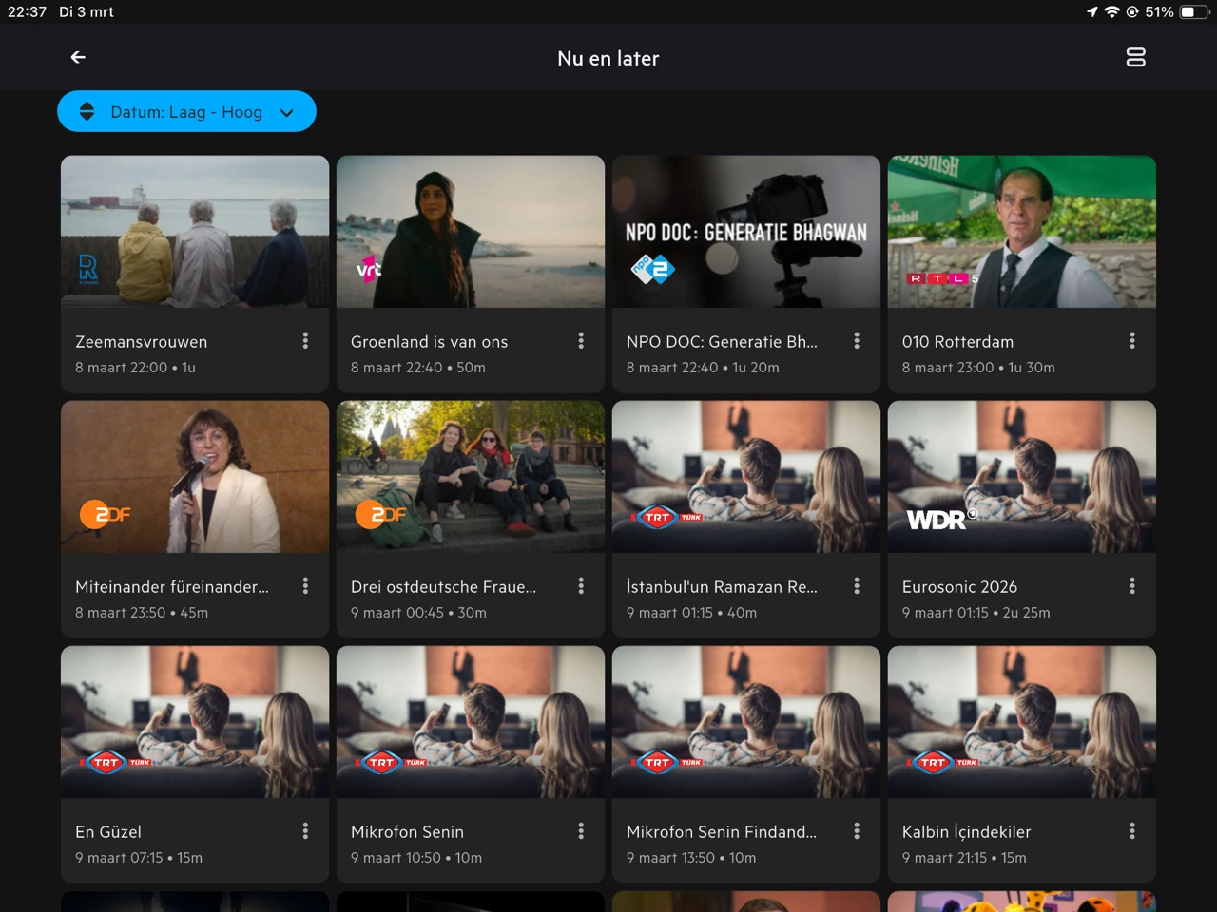Click the 9 maart 10:50 • 10m time
Screen dimensions: 1217x912
click(x=416, y=858)
